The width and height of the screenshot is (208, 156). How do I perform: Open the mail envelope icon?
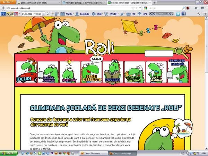pos(128,14)
